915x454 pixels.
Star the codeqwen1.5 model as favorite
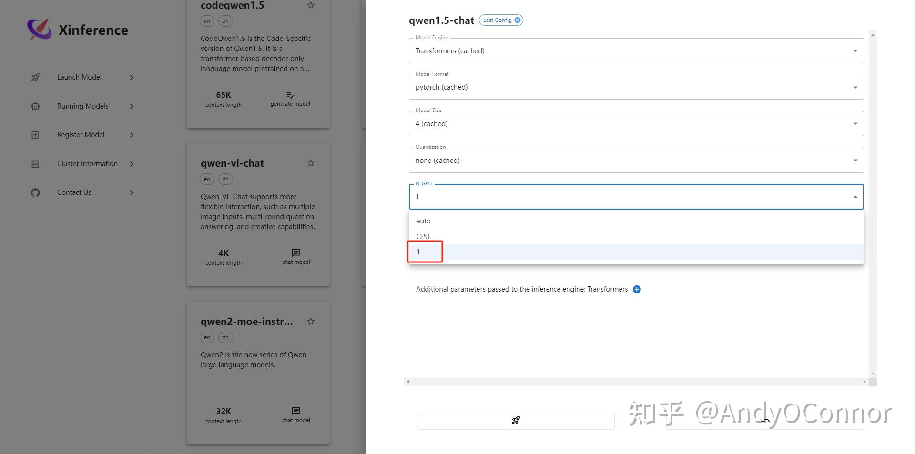(x=311, y=5)
